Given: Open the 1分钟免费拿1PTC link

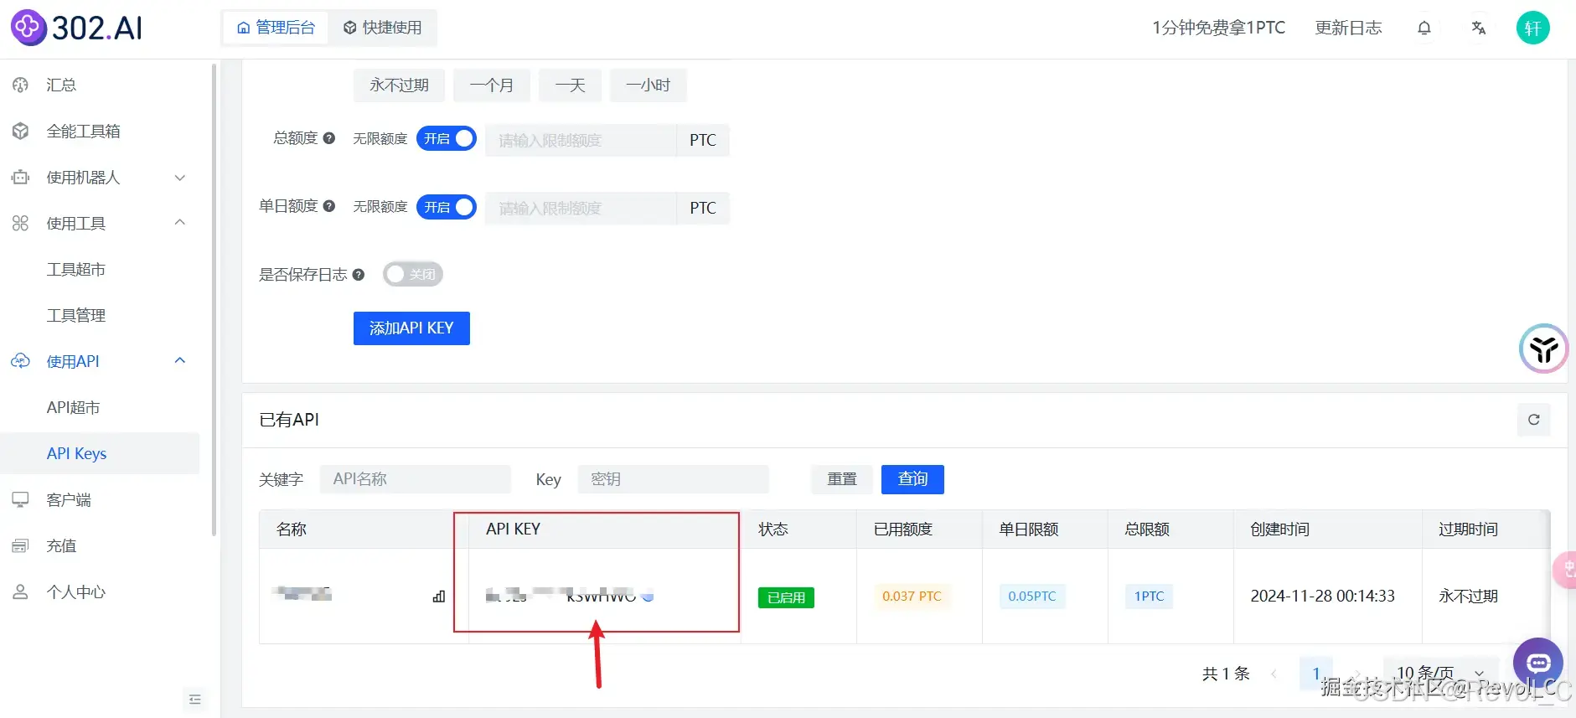Looking at the screenshot, I should (x=1218, y=28).
